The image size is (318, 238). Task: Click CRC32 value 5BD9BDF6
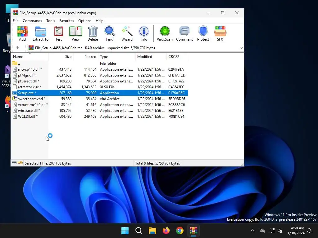pos(177,99)
